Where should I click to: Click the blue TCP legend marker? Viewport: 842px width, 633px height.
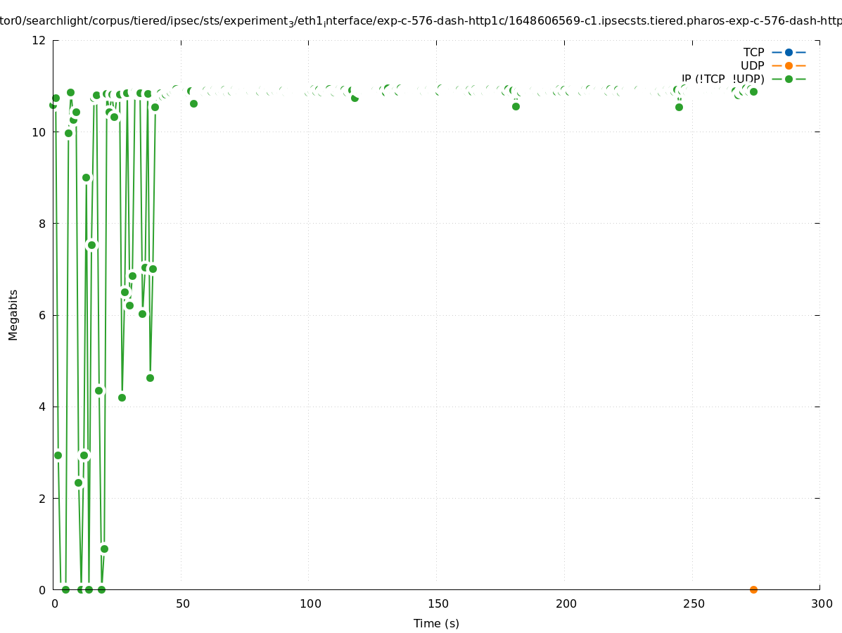click(789, 52)
